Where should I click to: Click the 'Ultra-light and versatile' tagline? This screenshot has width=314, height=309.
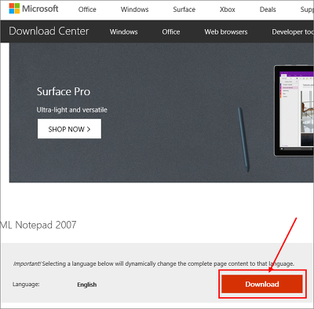(71, 109)
